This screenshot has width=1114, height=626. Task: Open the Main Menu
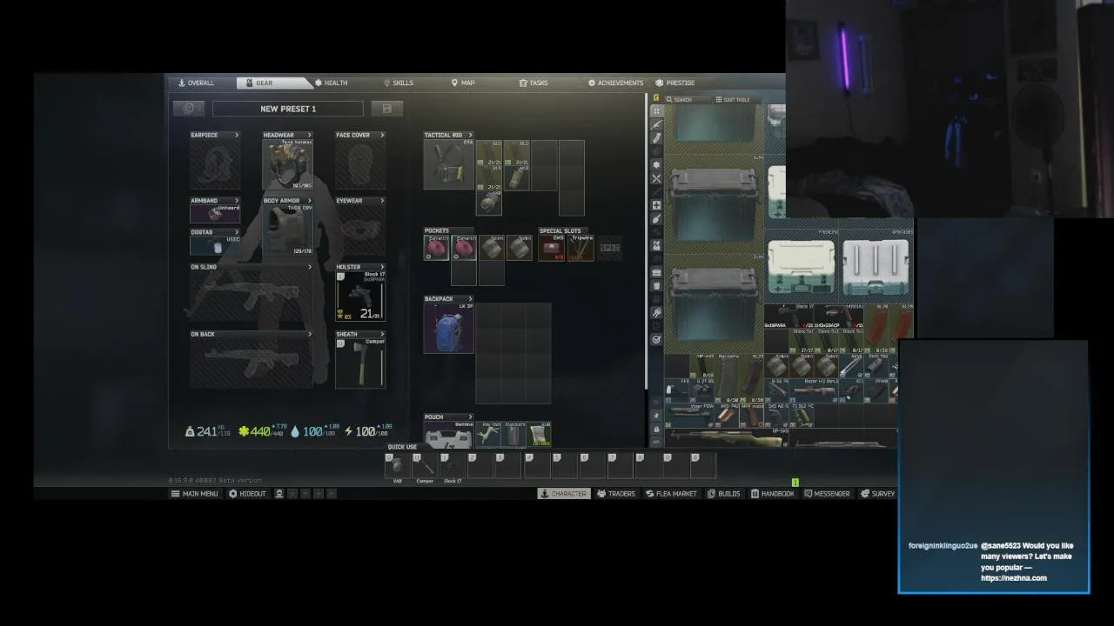pyautogui.click(x=194, y=494)
